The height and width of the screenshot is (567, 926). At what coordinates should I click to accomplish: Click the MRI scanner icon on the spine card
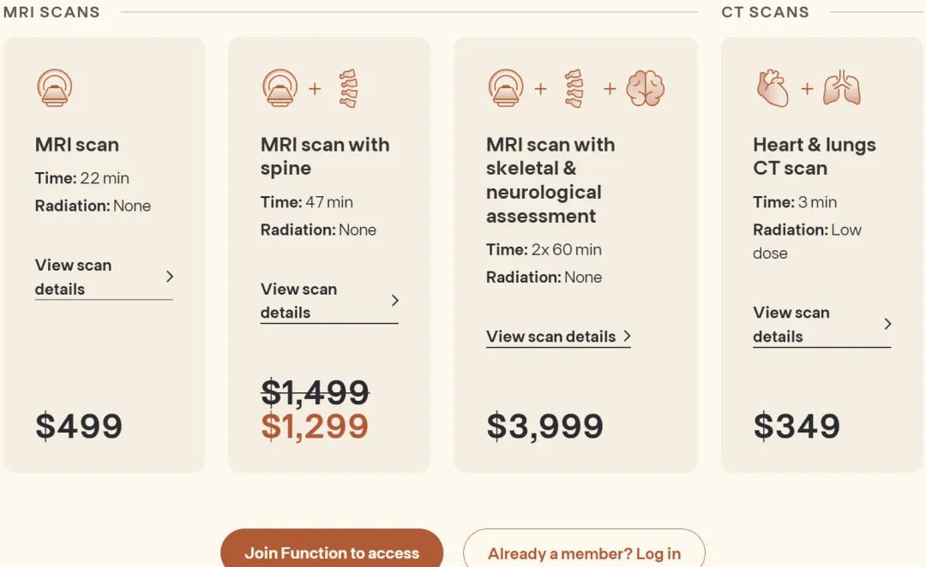pos(280,88)
